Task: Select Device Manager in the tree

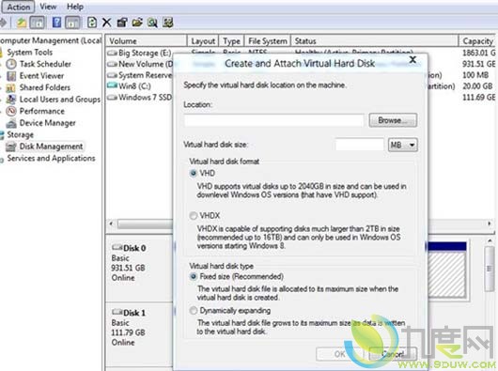Action: [x=48, y=123]
